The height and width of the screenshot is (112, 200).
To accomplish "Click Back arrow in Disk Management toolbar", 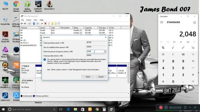I will pyautogui.click(x=22, y=24).
